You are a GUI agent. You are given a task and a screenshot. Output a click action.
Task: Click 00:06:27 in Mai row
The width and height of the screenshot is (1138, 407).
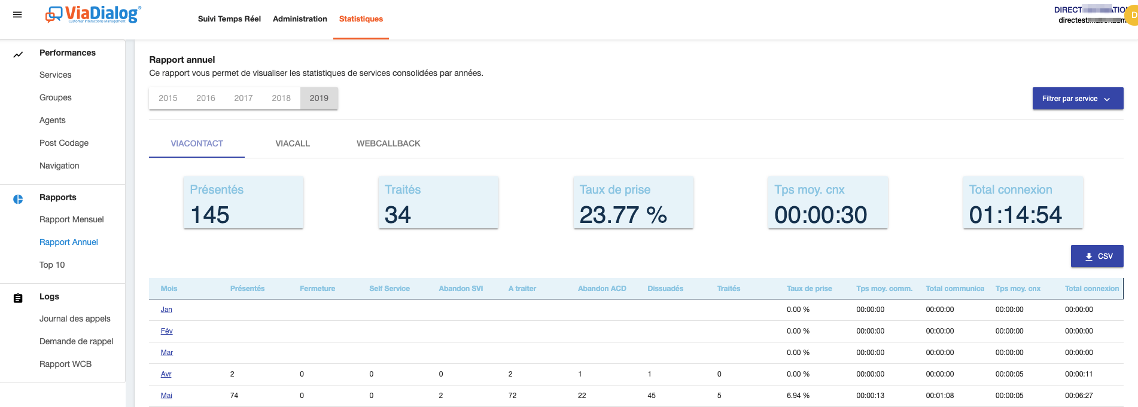tap(1079, 396)
